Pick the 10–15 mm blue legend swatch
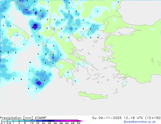The height and width of the screenshot is (124, 161). point(34,121)
